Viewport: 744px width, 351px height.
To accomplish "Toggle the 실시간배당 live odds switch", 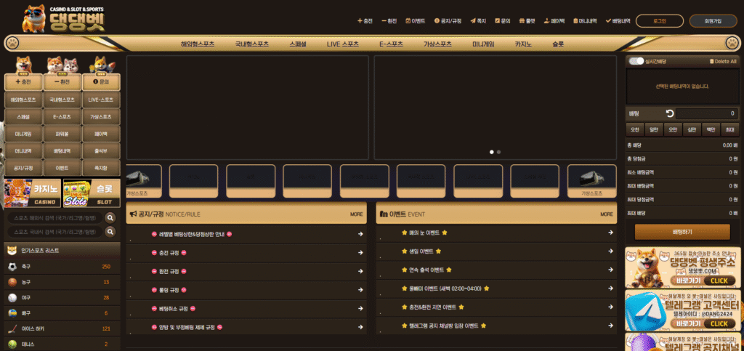I will (x=636, y=62).
